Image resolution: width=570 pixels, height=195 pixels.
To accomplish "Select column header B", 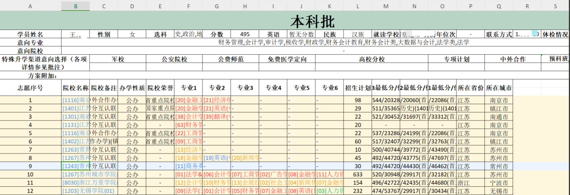I will coord(76,6).
